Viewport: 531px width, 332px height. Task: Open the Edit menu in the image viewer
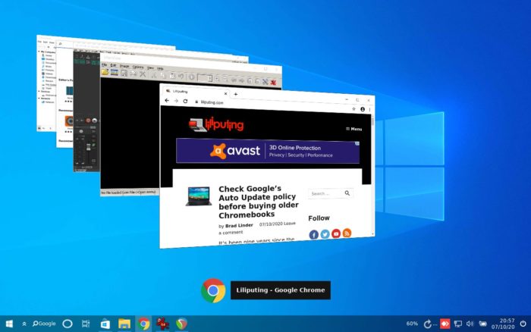(x=113, y=65)
